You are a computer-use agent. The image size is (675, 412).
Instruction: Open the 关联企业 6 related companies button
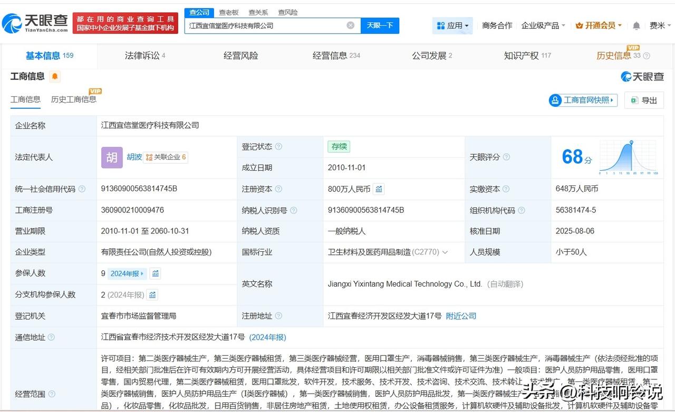coord(166,157)
